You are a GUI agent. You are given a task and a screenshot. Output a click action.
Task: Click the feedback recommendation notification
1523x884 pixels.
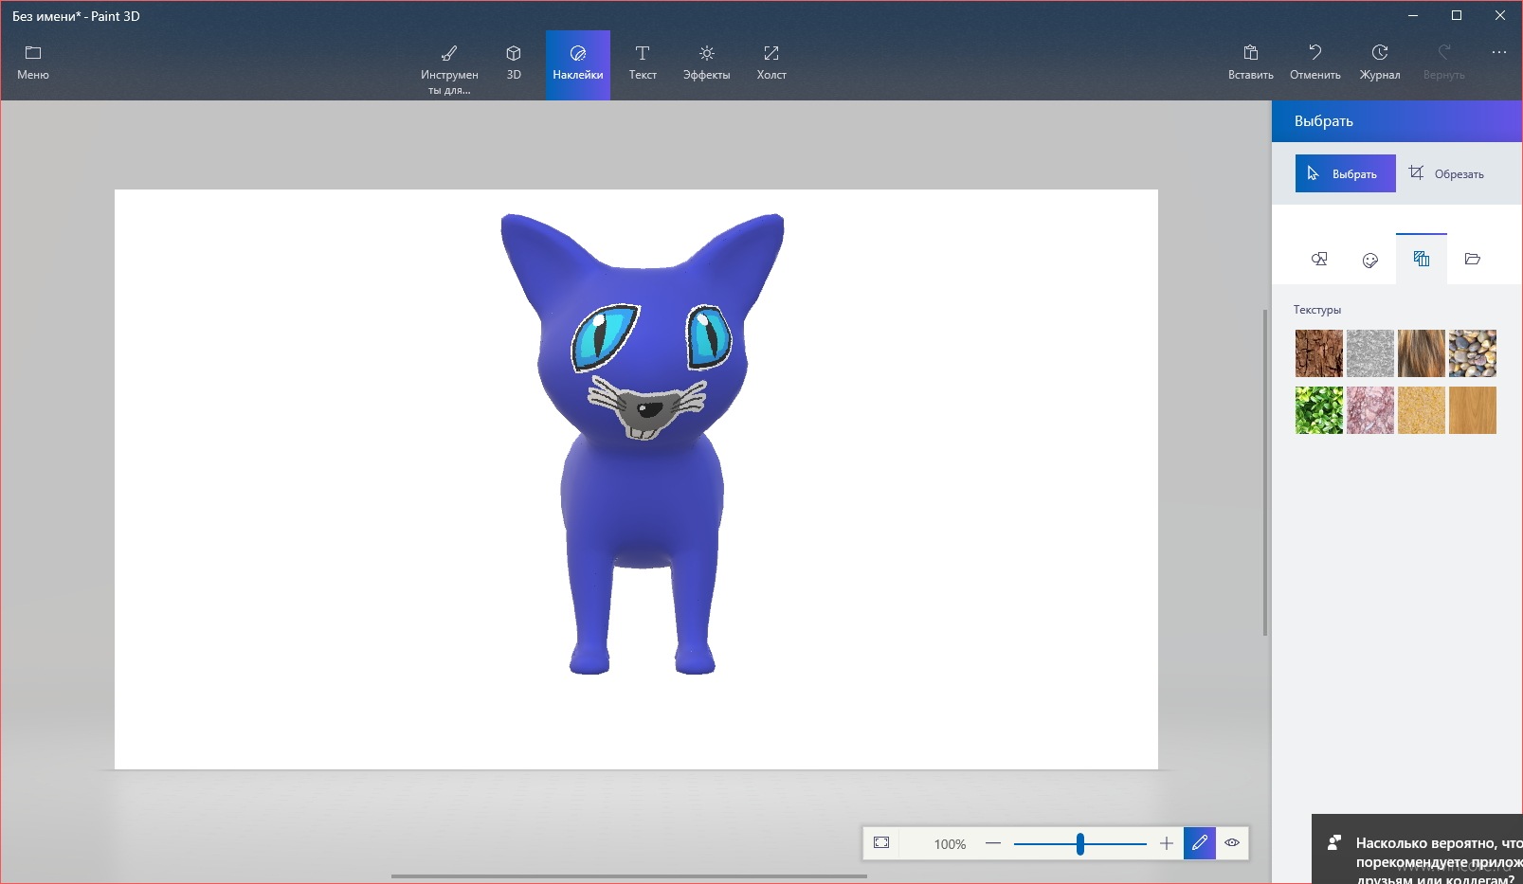click(x=1418, y=850)
